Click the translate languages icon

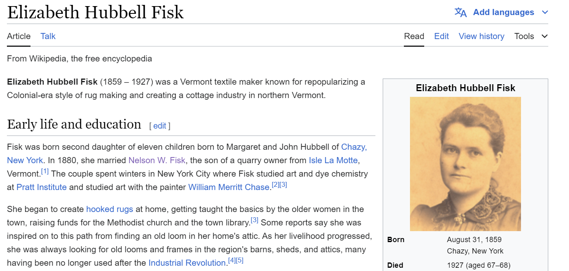(x=460, y=12)
